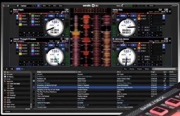Open the Browse tab
This screenshot has width=180, height=116.
[x=132, y=69]
